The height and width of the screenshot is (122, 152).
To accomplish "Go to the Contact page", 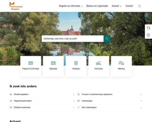I will click(129, 6).
